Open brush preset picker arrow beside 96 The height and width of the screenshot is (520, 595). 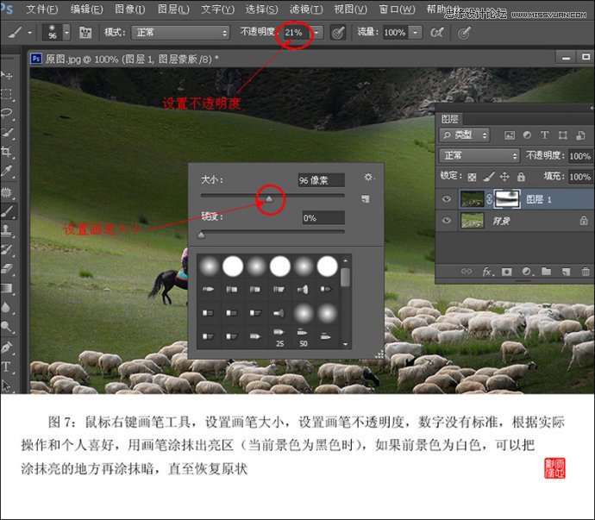point(66,33)
